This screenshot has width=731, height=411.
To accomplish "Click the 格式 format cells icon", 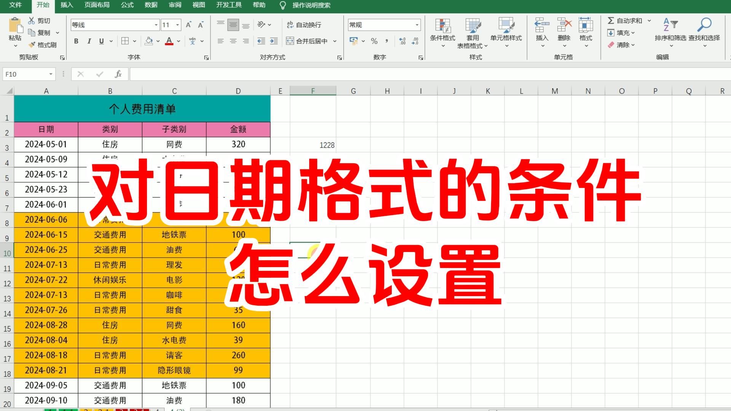I will tap(586, 25).
